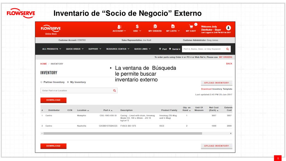Click the Description column header
Image resolution: width=286 pixels, height=161 pixels.
127,110
